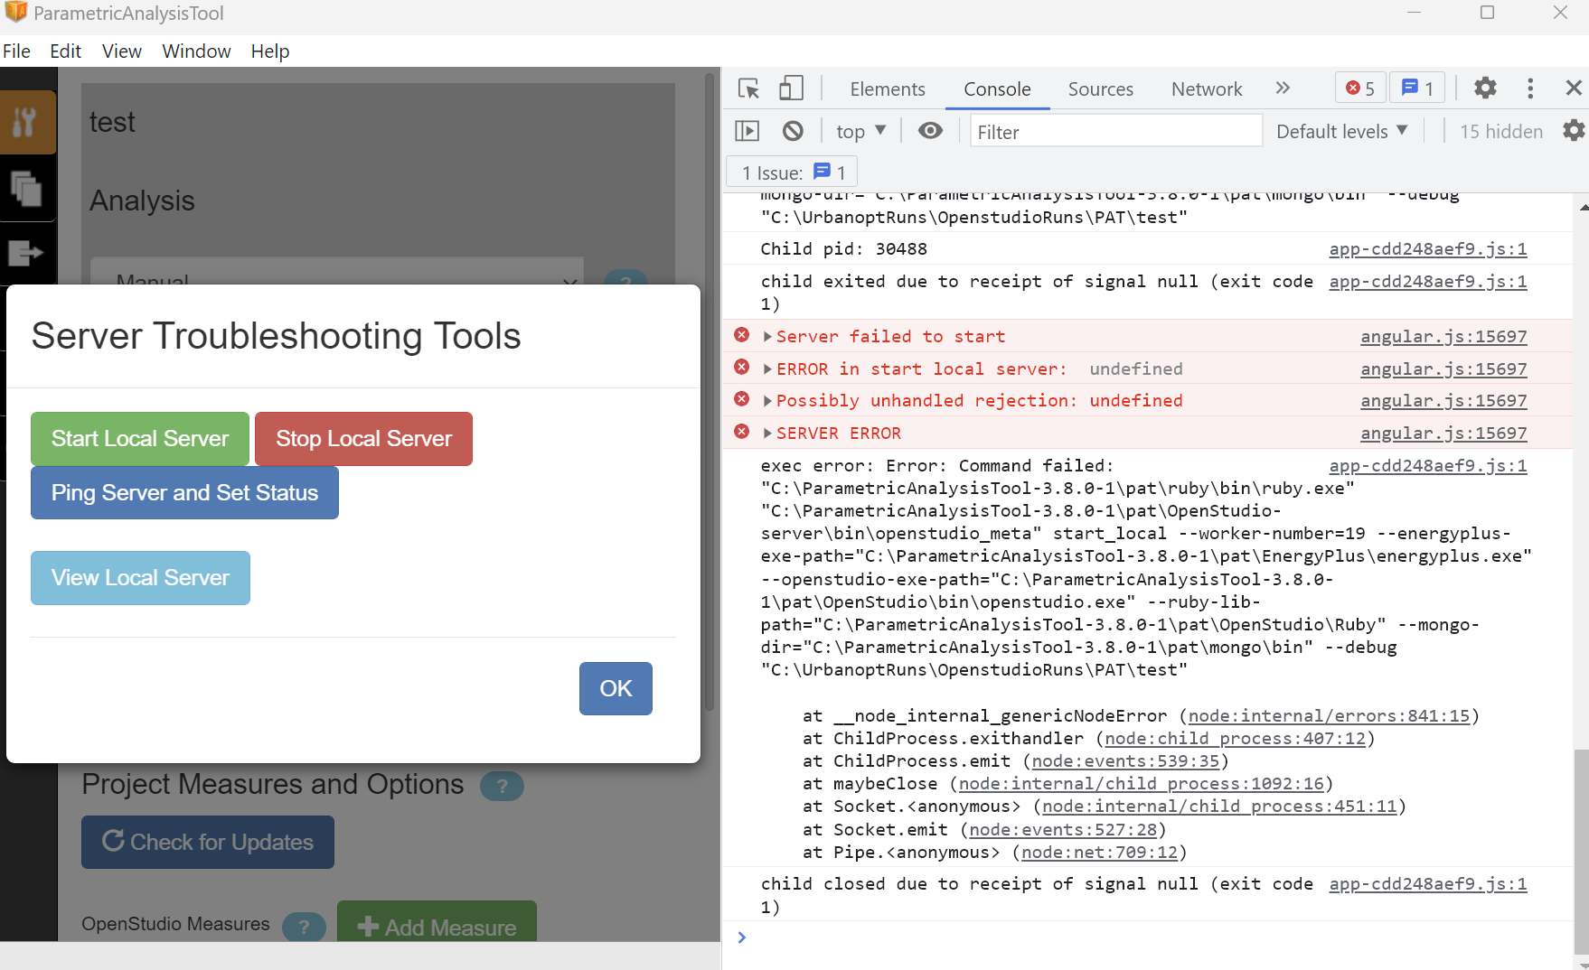Click Ping Server and Set Status
1589x970 pixels.
pos(184,492)
